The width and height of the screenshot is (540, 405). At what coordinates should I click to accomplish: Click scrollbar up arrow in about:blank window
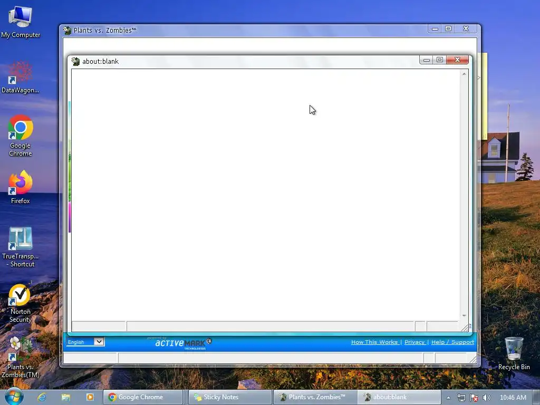pos(464,74)
